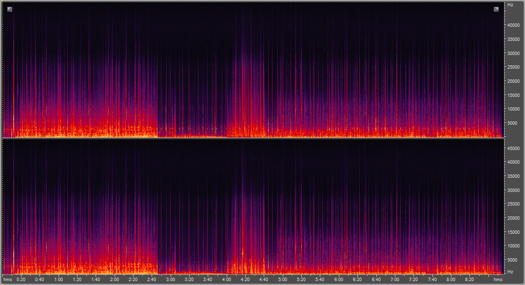Click 7:40 on the time ruler
The height and width of the screenshot is (285, 525).
coord(432,280)
